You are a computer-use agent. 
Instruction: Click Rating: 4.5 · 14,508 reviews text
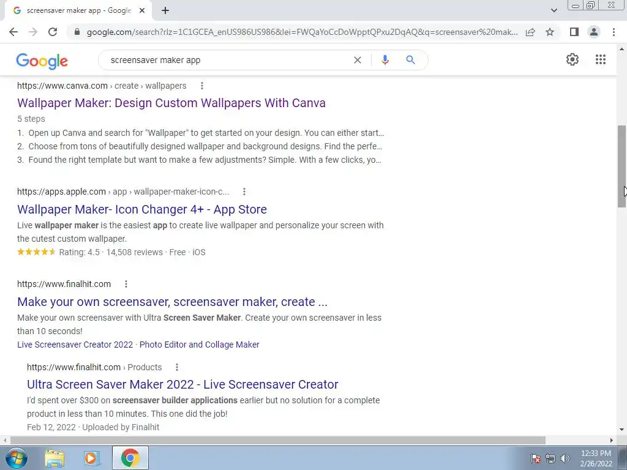(111, 252)
